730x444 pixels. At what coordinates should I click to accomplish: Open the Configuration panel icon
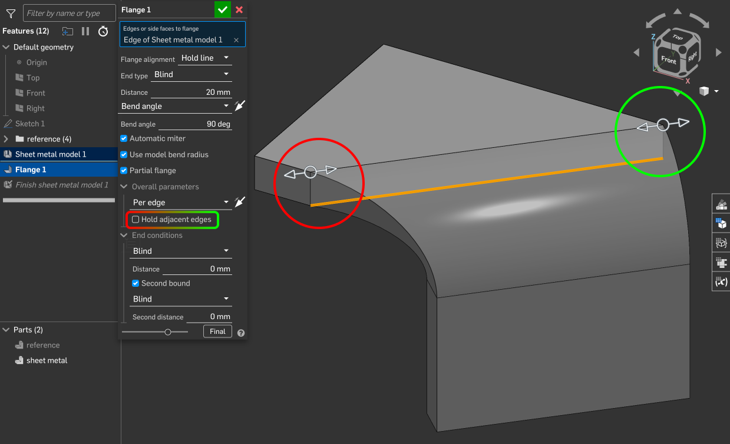click(x=721, y=224)
